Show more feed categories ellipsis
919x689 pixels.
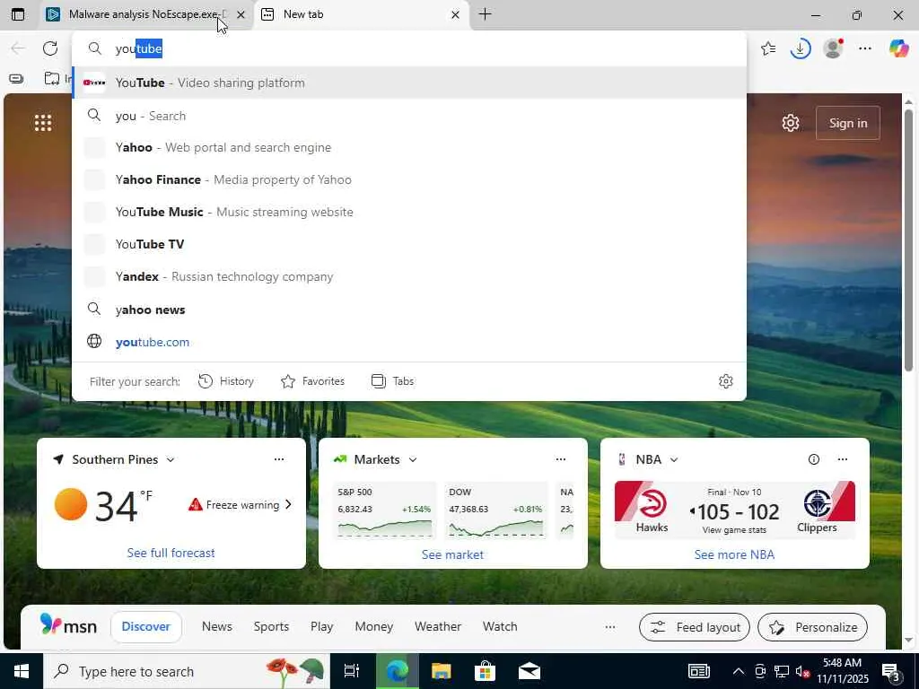tap(610, 627)
